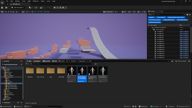Image resolution: width=192 pixels, height=108 pixels.
Task: Activate the Rotate gizmo tool
Action: [11, 12]
